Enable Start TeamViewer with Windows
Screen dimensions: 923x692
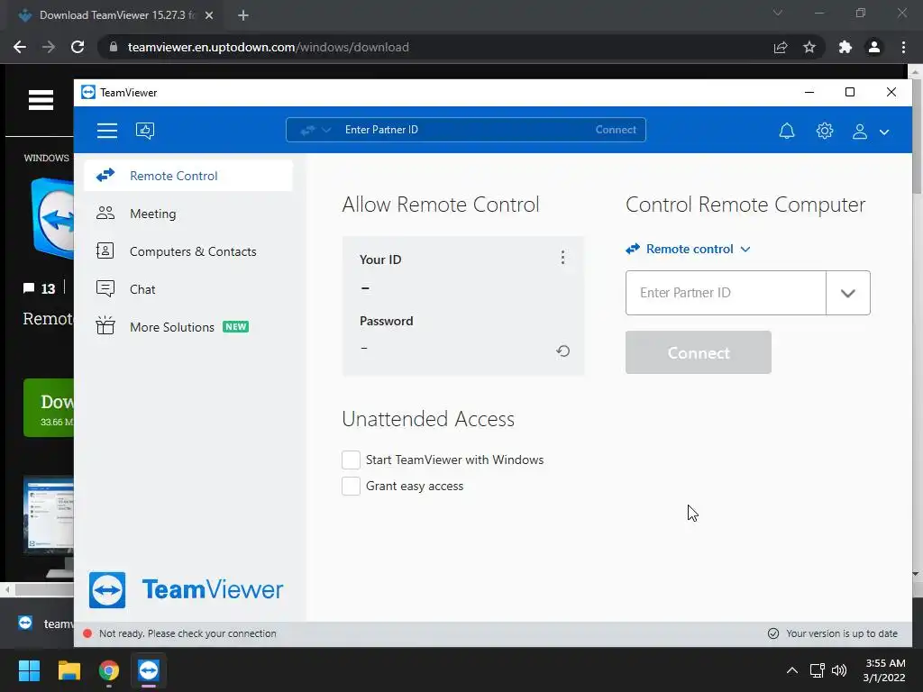pos(351,460)
